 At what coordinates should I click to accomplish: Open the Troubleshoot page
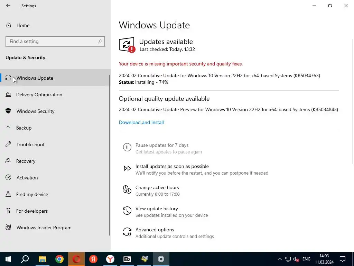(x=55, y=144)
